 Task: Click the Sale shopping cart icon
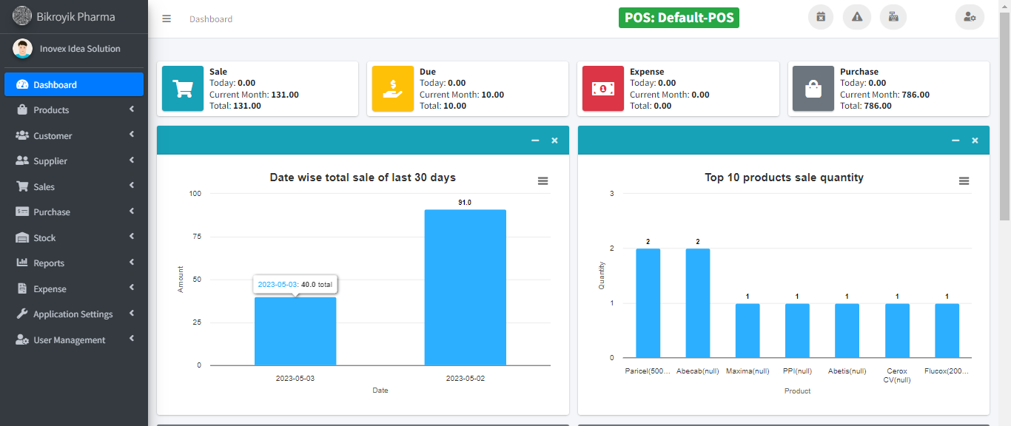(183, 89)
